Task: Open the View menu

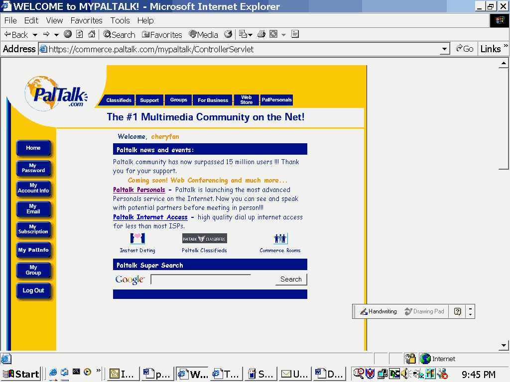Action: pos(54,20)
